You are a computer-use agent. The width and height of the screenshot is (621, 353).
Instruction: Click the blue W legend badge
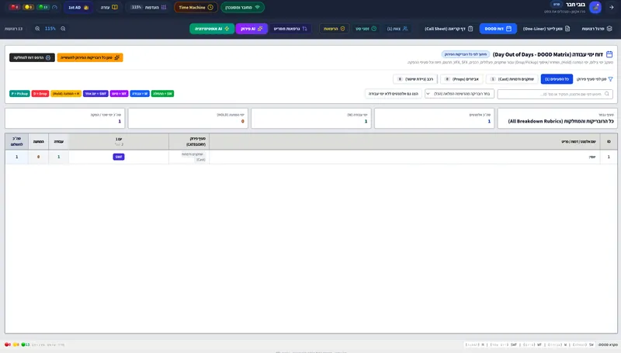pos(140,94)
